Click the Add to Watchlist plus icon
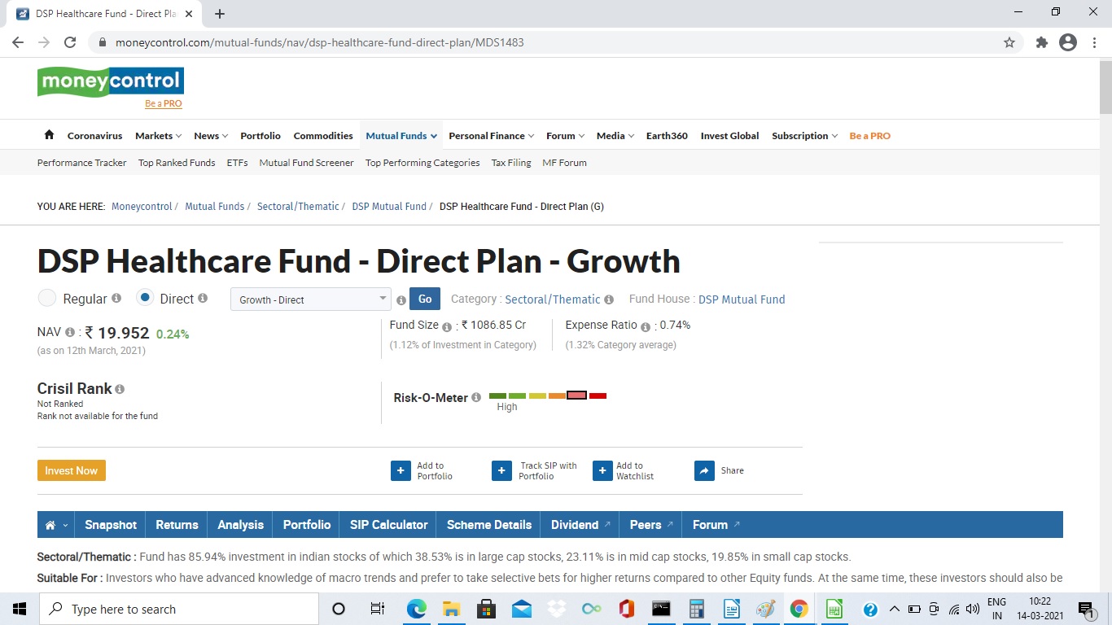This screenshot has width=1112, height=625. click(602, 470)
